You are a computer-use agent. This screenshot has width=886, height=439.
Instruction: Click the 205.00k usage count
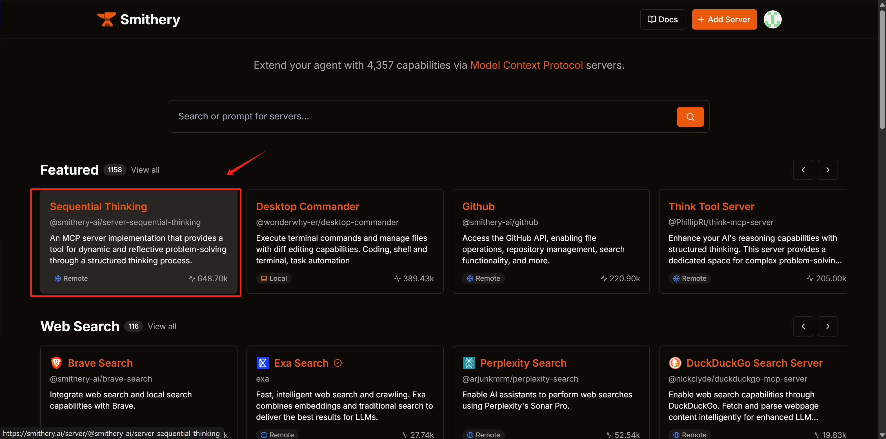click(827, 278)
